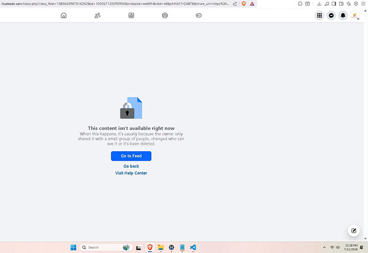Open the Visit Help Center link
The image size is (368, 253).
tap(131, 173)
